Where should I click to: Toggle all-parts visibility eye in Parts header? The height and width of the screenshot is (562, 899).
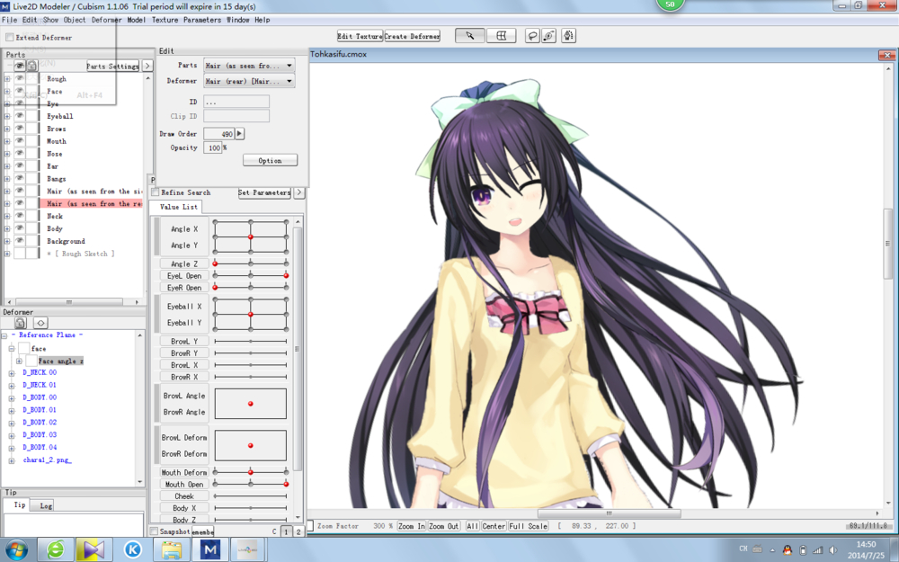click(20, 66)
